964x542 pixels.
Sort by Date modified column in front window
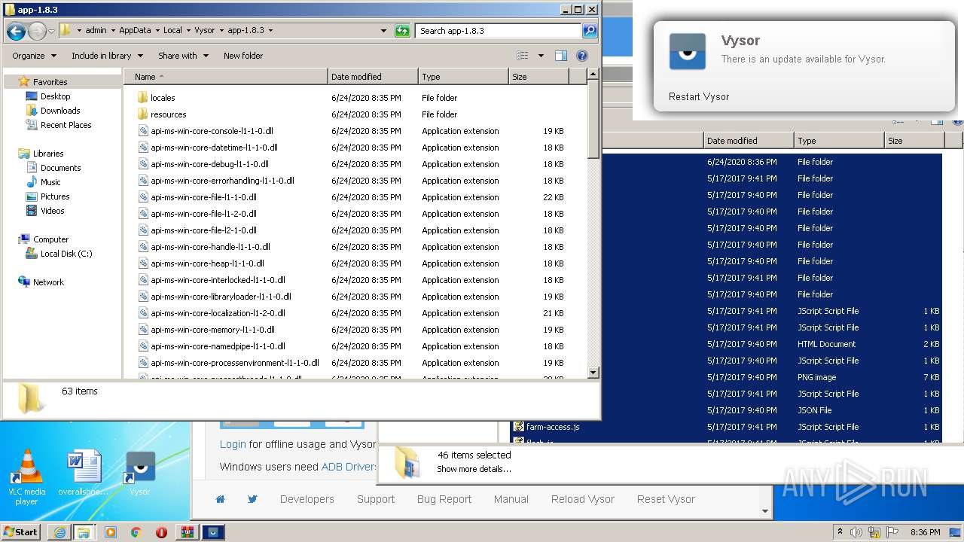tap(373, 77)
